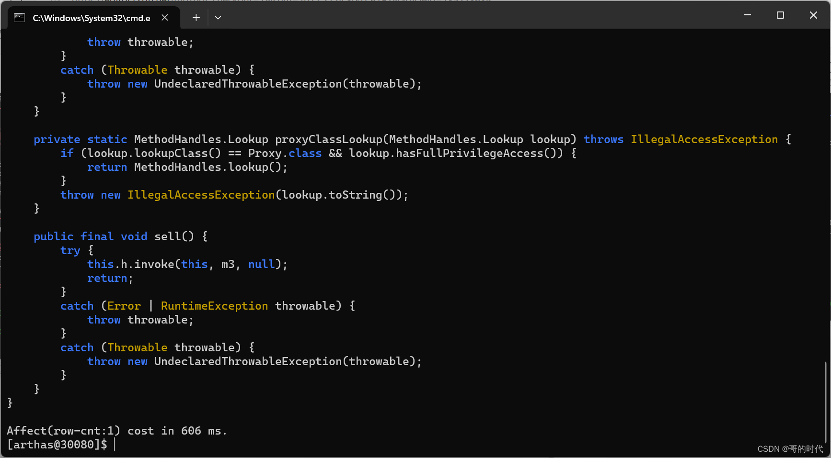The image size is (831, 458).
Task: Click the 'return;' statement
Action: coord(110,278)
